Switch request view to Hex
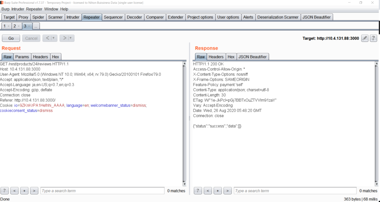 55,57
